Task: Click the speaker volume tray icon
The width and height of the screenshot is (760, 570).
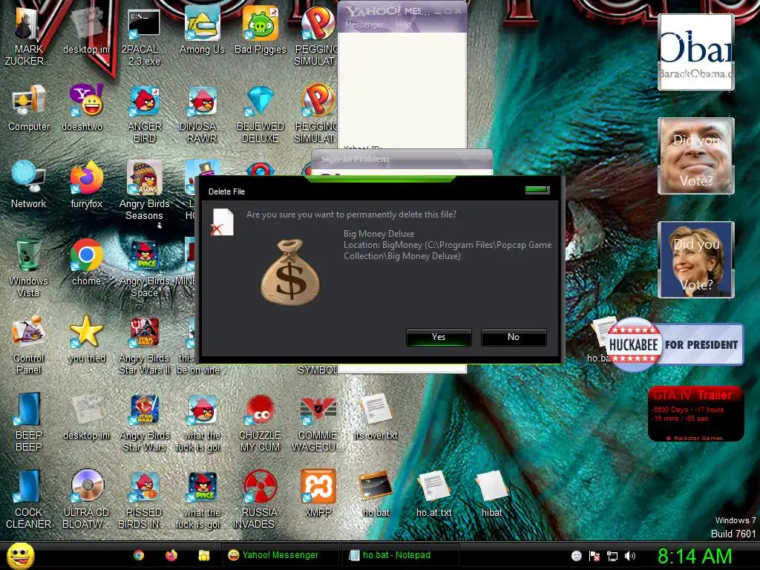Action: click(x=630, y=556)
